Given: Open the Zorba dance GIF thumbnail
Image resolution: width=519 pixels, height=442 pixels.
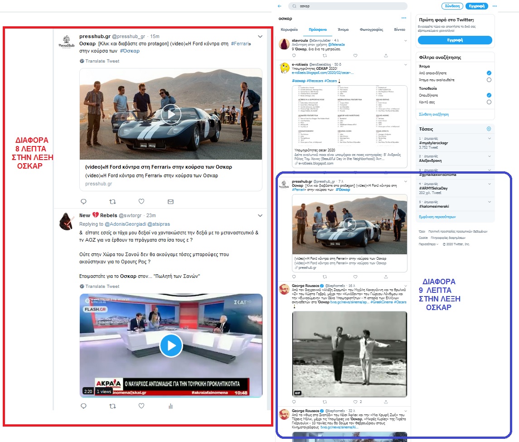Looking at the screenshot, I should (x=349, y=354).
